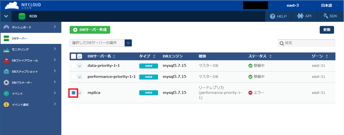The width and height of the screenshot is (344, 135).
Task: Open API via the puzzle piece icon
Action: (300, 16)
